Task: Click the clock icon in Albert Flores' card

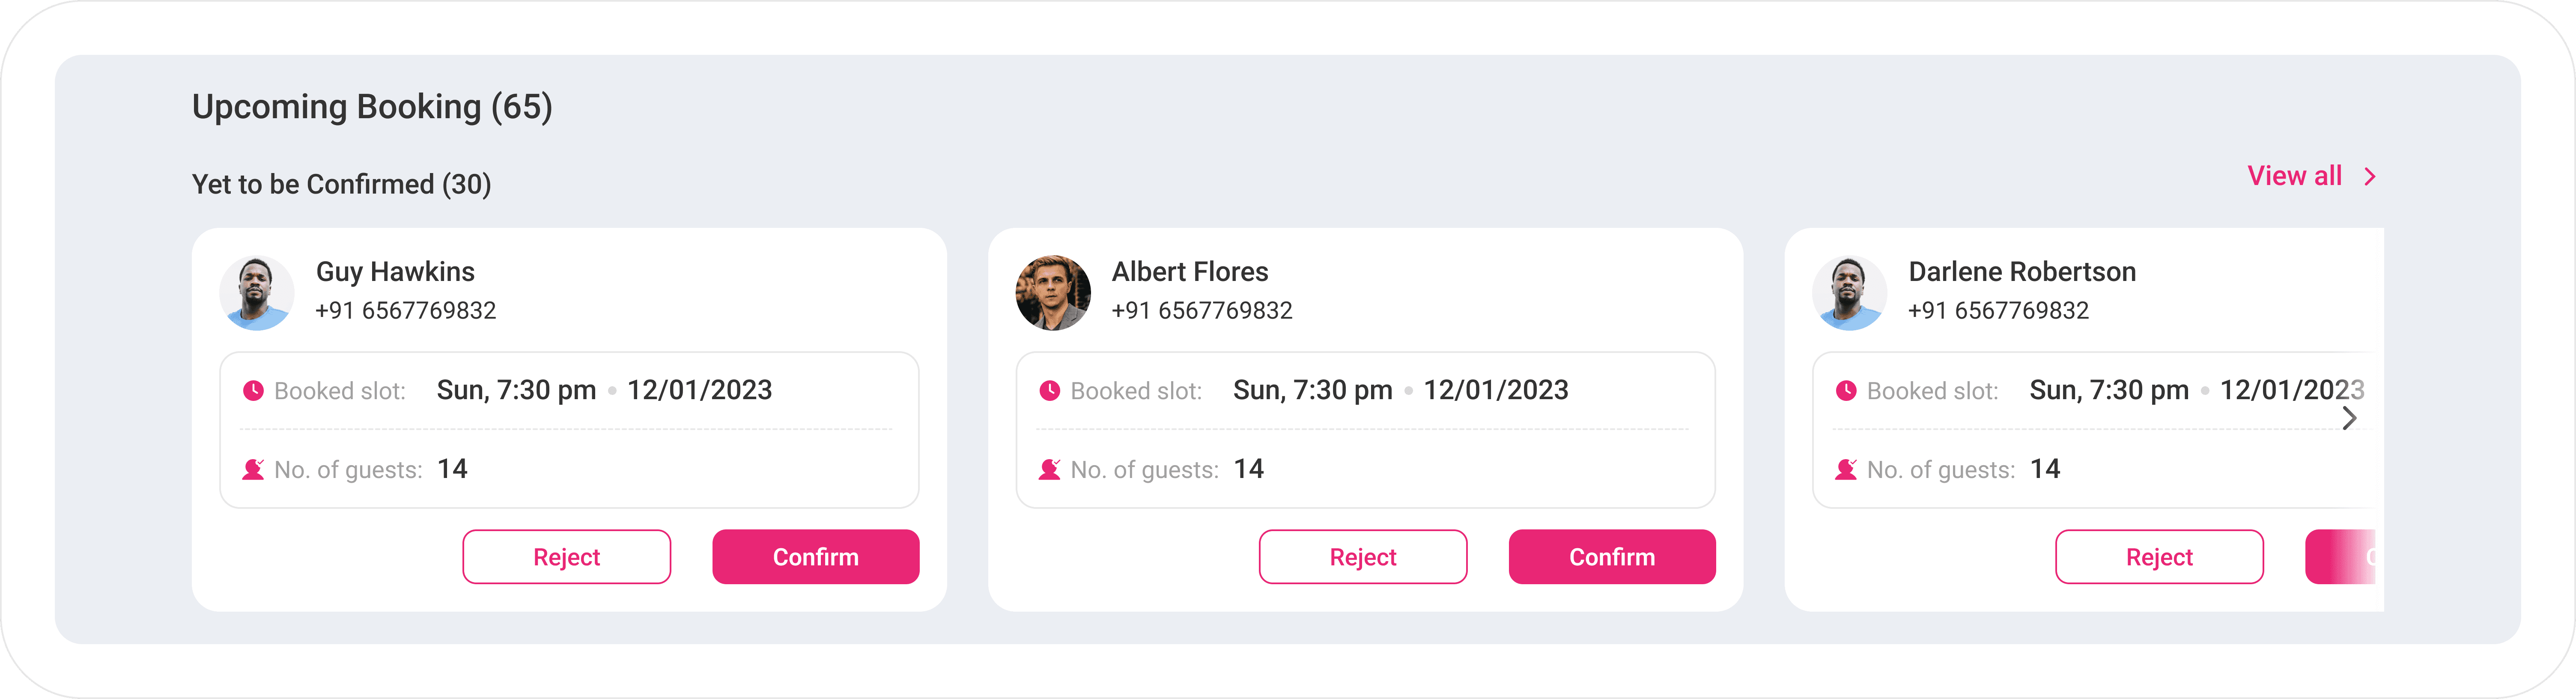Action: (1049, 391)
